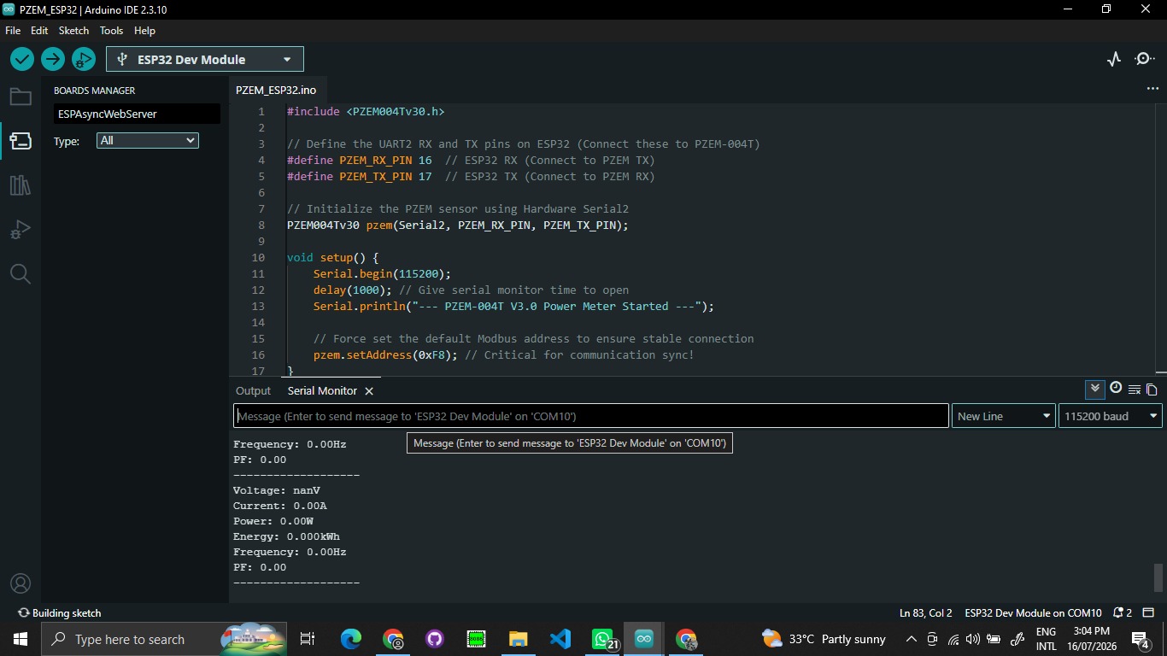This screenshot has height=656, width=1167.
Task: Click the Upload arrow button
Action: pyautogui.click(x=53, y=59)
